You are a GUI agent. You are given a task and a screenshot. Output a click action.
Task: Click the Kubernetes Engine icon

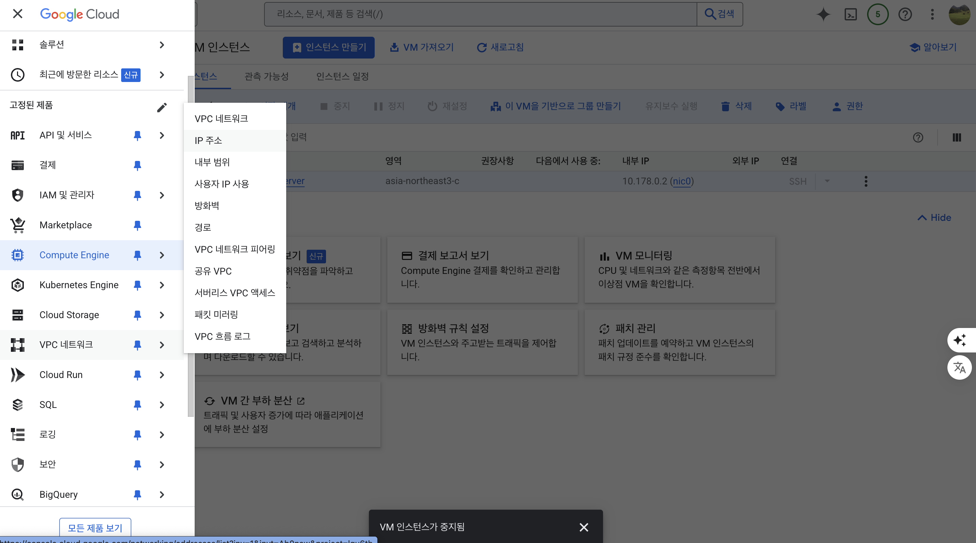17,285
